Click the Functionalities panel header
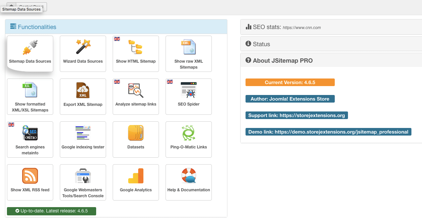 (x=116, y=27)
